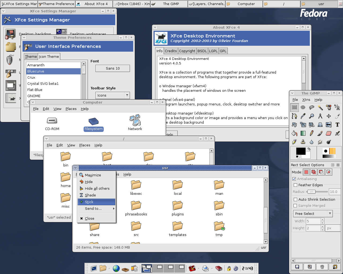The image size is (343, 274).
Task: Toggle the Auto Shrink Selection checkbox
Action: [x=296, y=200]
